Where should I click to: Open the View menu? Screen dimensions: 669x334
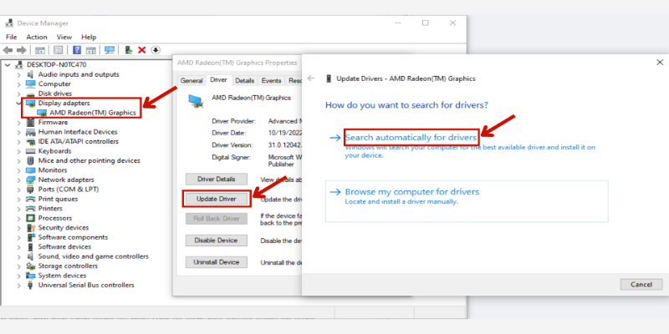[x=64, y=37]
